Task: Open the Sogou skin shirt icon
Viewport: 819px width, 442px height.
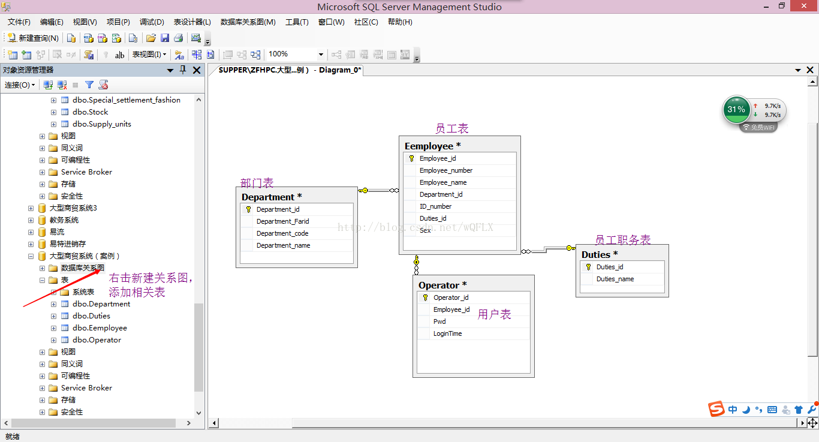Action: pos(799,410)
